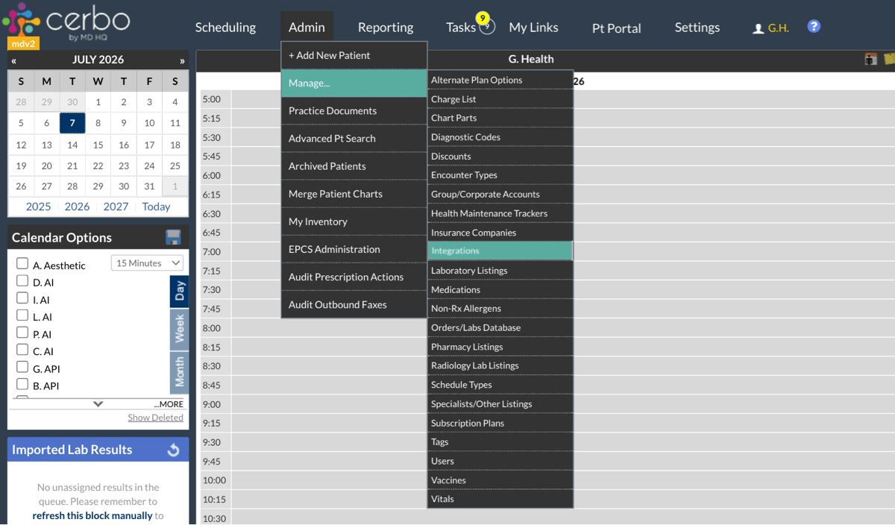Click the yellow note icon at top right
Viewport: 895px width, 525px height.
click(x=889, y=59)
